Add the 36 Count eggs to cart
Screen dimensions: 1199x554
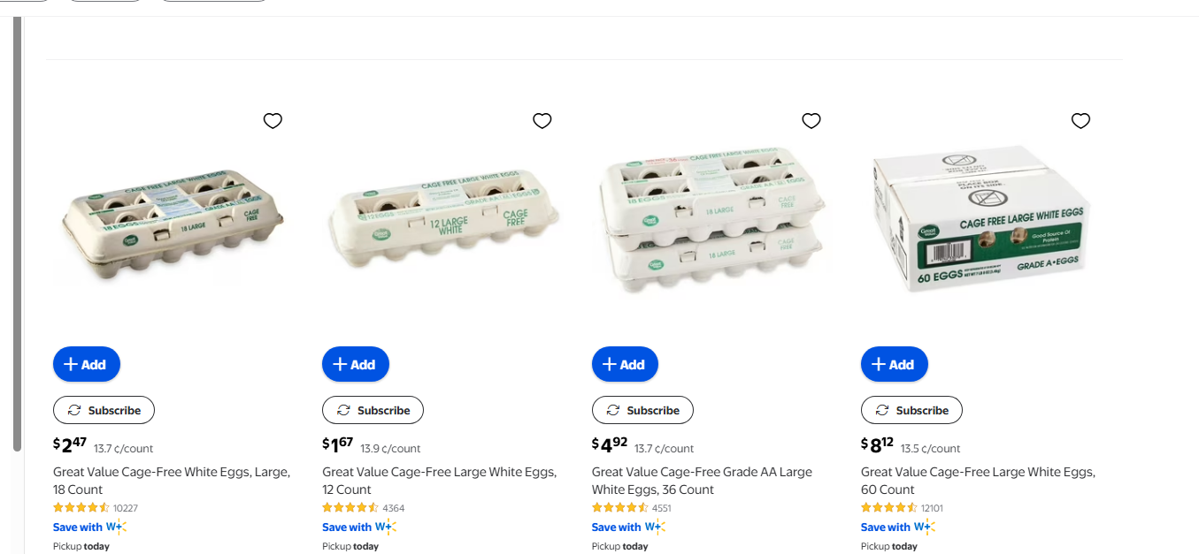pyautogui.click(x=625, y=364)
